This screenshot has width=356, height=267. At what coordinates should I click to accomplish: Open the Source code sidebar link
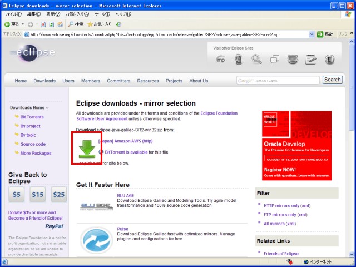pos(33,144)
